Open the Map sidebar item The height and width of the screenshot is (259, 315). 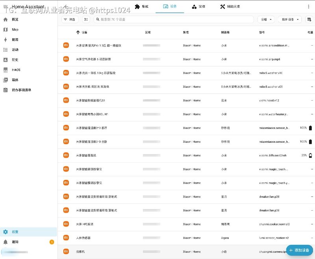pyautogui.click(x=28, y=29)
